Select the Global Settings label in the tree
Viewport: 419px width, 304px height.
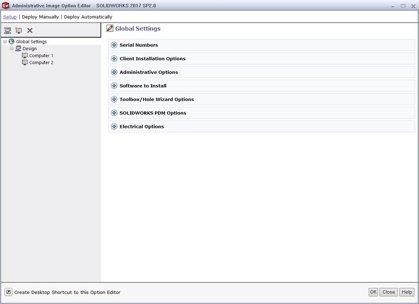tap(31, 42)
